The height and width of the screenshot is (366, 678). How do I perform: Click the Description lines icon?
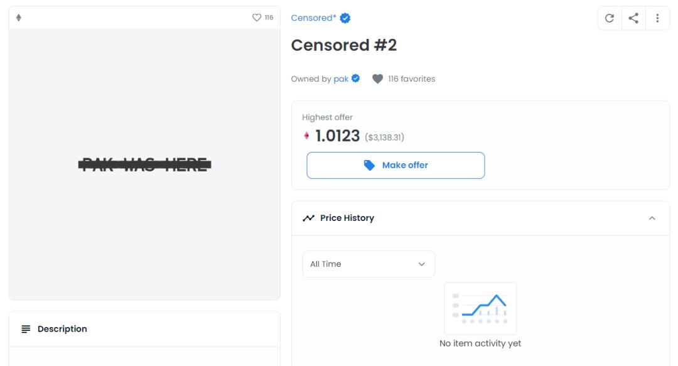coord(26,329)
